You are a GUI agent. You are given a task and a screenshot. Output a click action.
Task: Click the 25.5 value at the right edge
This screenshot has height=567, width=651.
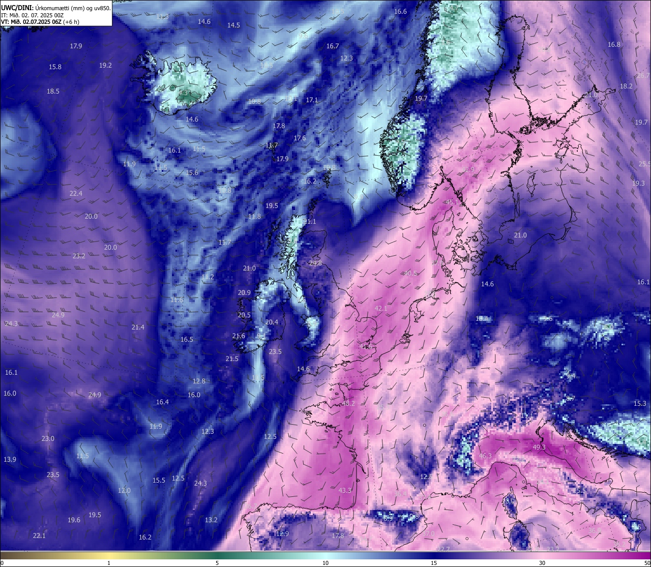644,164
